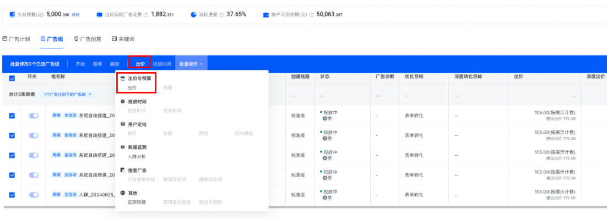Click the 当日实耗广告花费 card icon
The width and height of the screenshot is (607, 219).
(x=100, y=14)
